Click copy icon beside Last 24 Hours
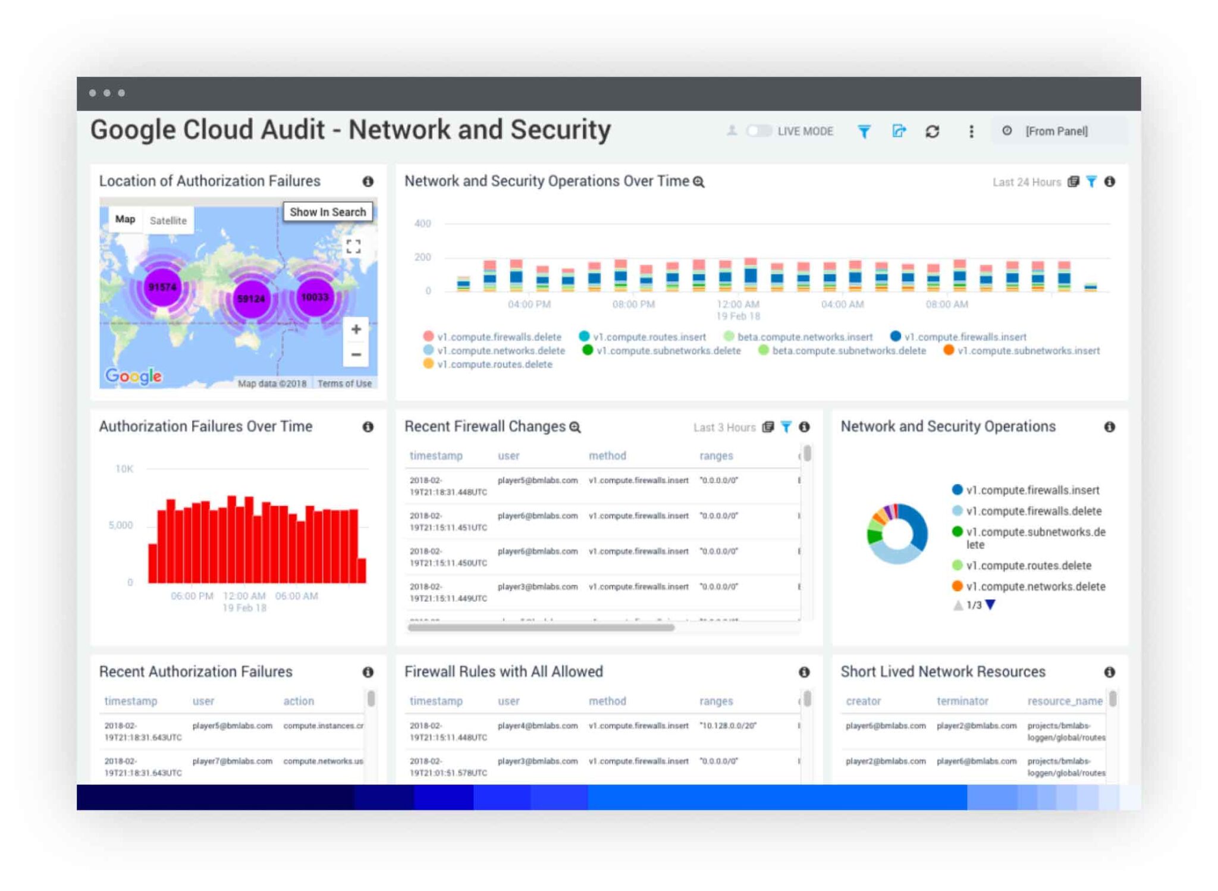Image resolution: width=1218 pixels, height=891 pixels. (1073, 182)
